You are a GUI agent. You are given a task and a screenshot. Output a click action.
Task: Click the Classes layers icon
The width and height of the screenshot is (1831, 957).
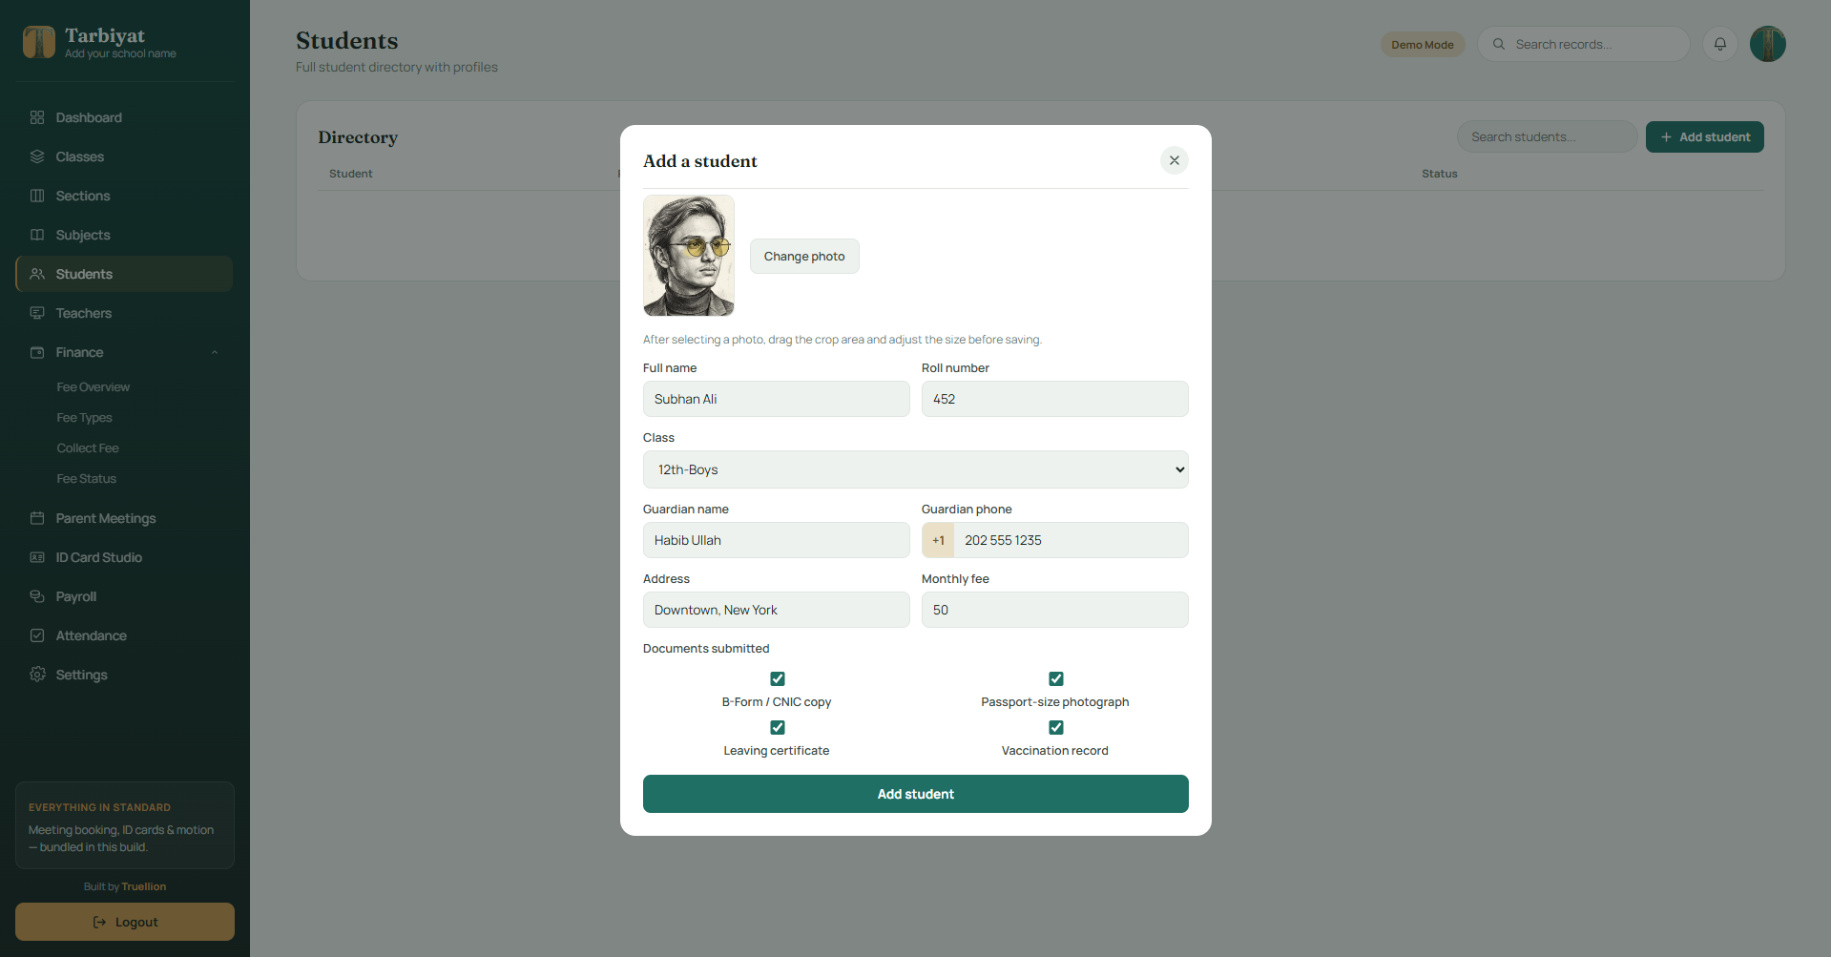[x=37, y=156]
